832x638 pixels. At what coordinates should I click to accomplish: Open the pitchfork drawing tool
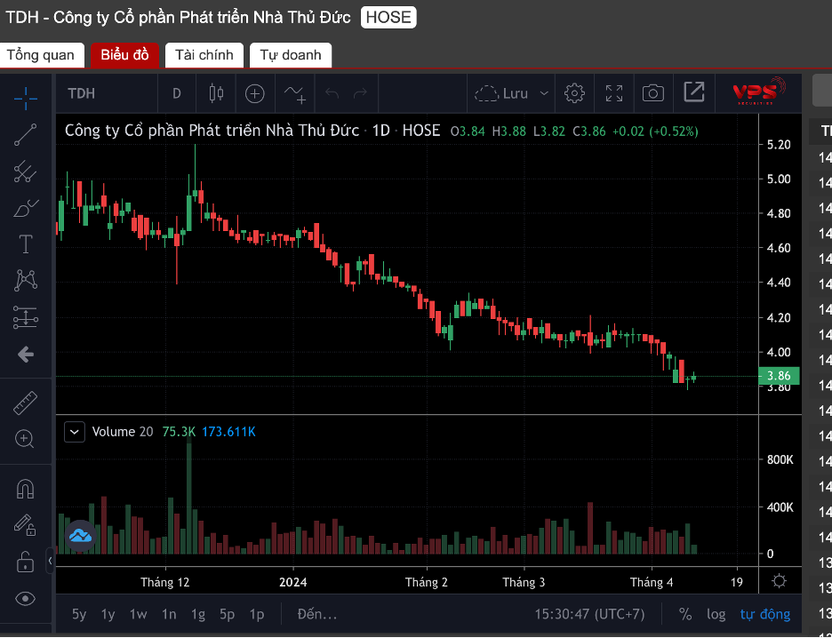[x=26, y=171]
